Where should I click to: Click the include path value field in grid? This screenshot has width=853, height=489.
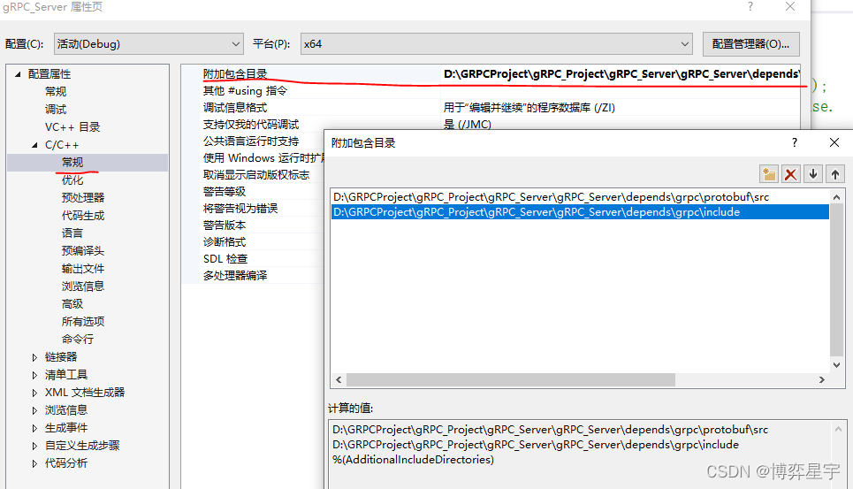pyautogui.click(x=621, y=74)
